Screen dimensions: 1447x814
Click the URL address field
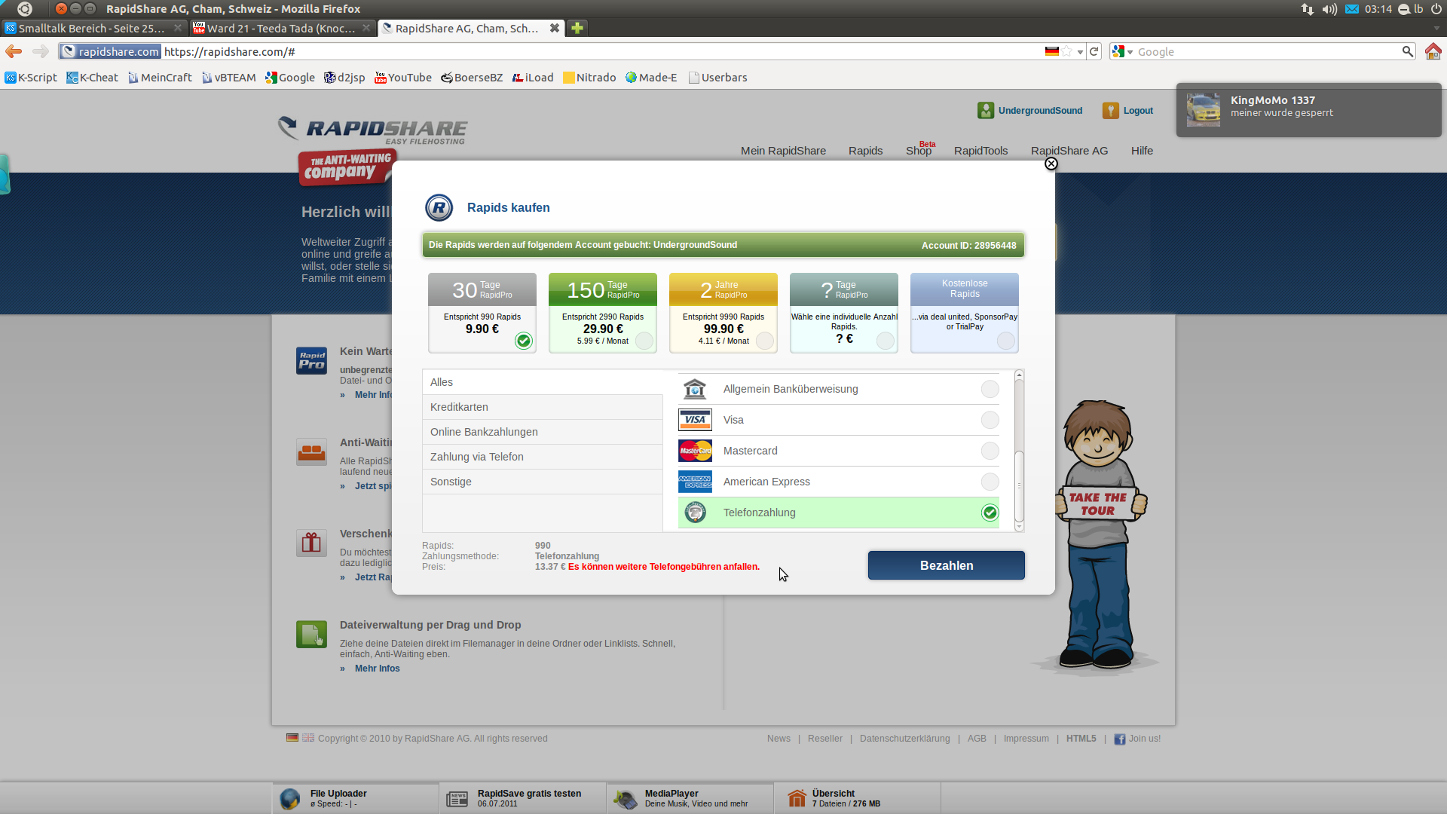(x=601, y=51)
